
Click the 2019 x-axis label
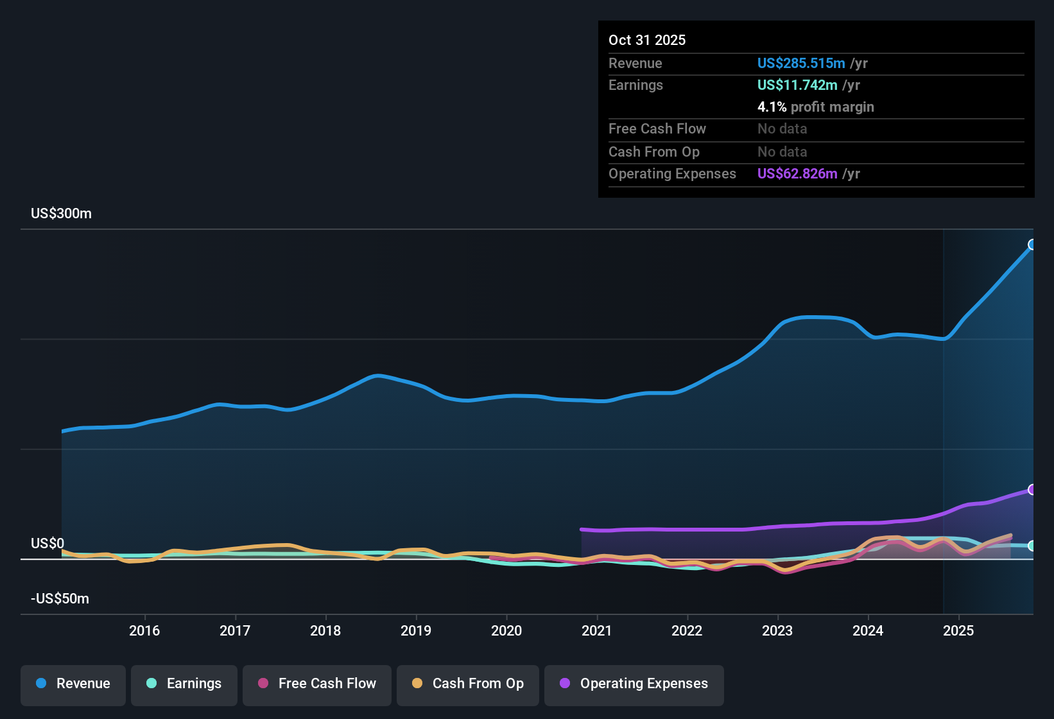[x=416, y=630]
